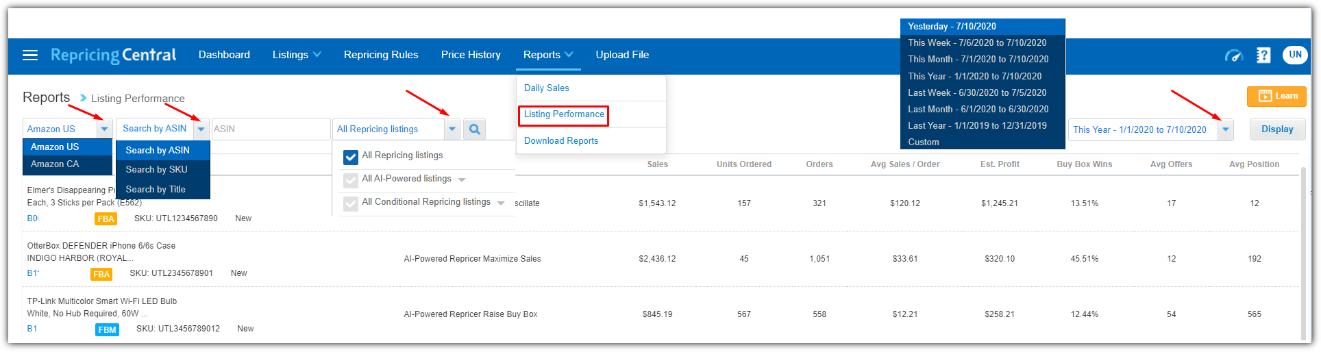Sort by Sales column header
This screenshot has height=352, width=1321.
(657, 164)
